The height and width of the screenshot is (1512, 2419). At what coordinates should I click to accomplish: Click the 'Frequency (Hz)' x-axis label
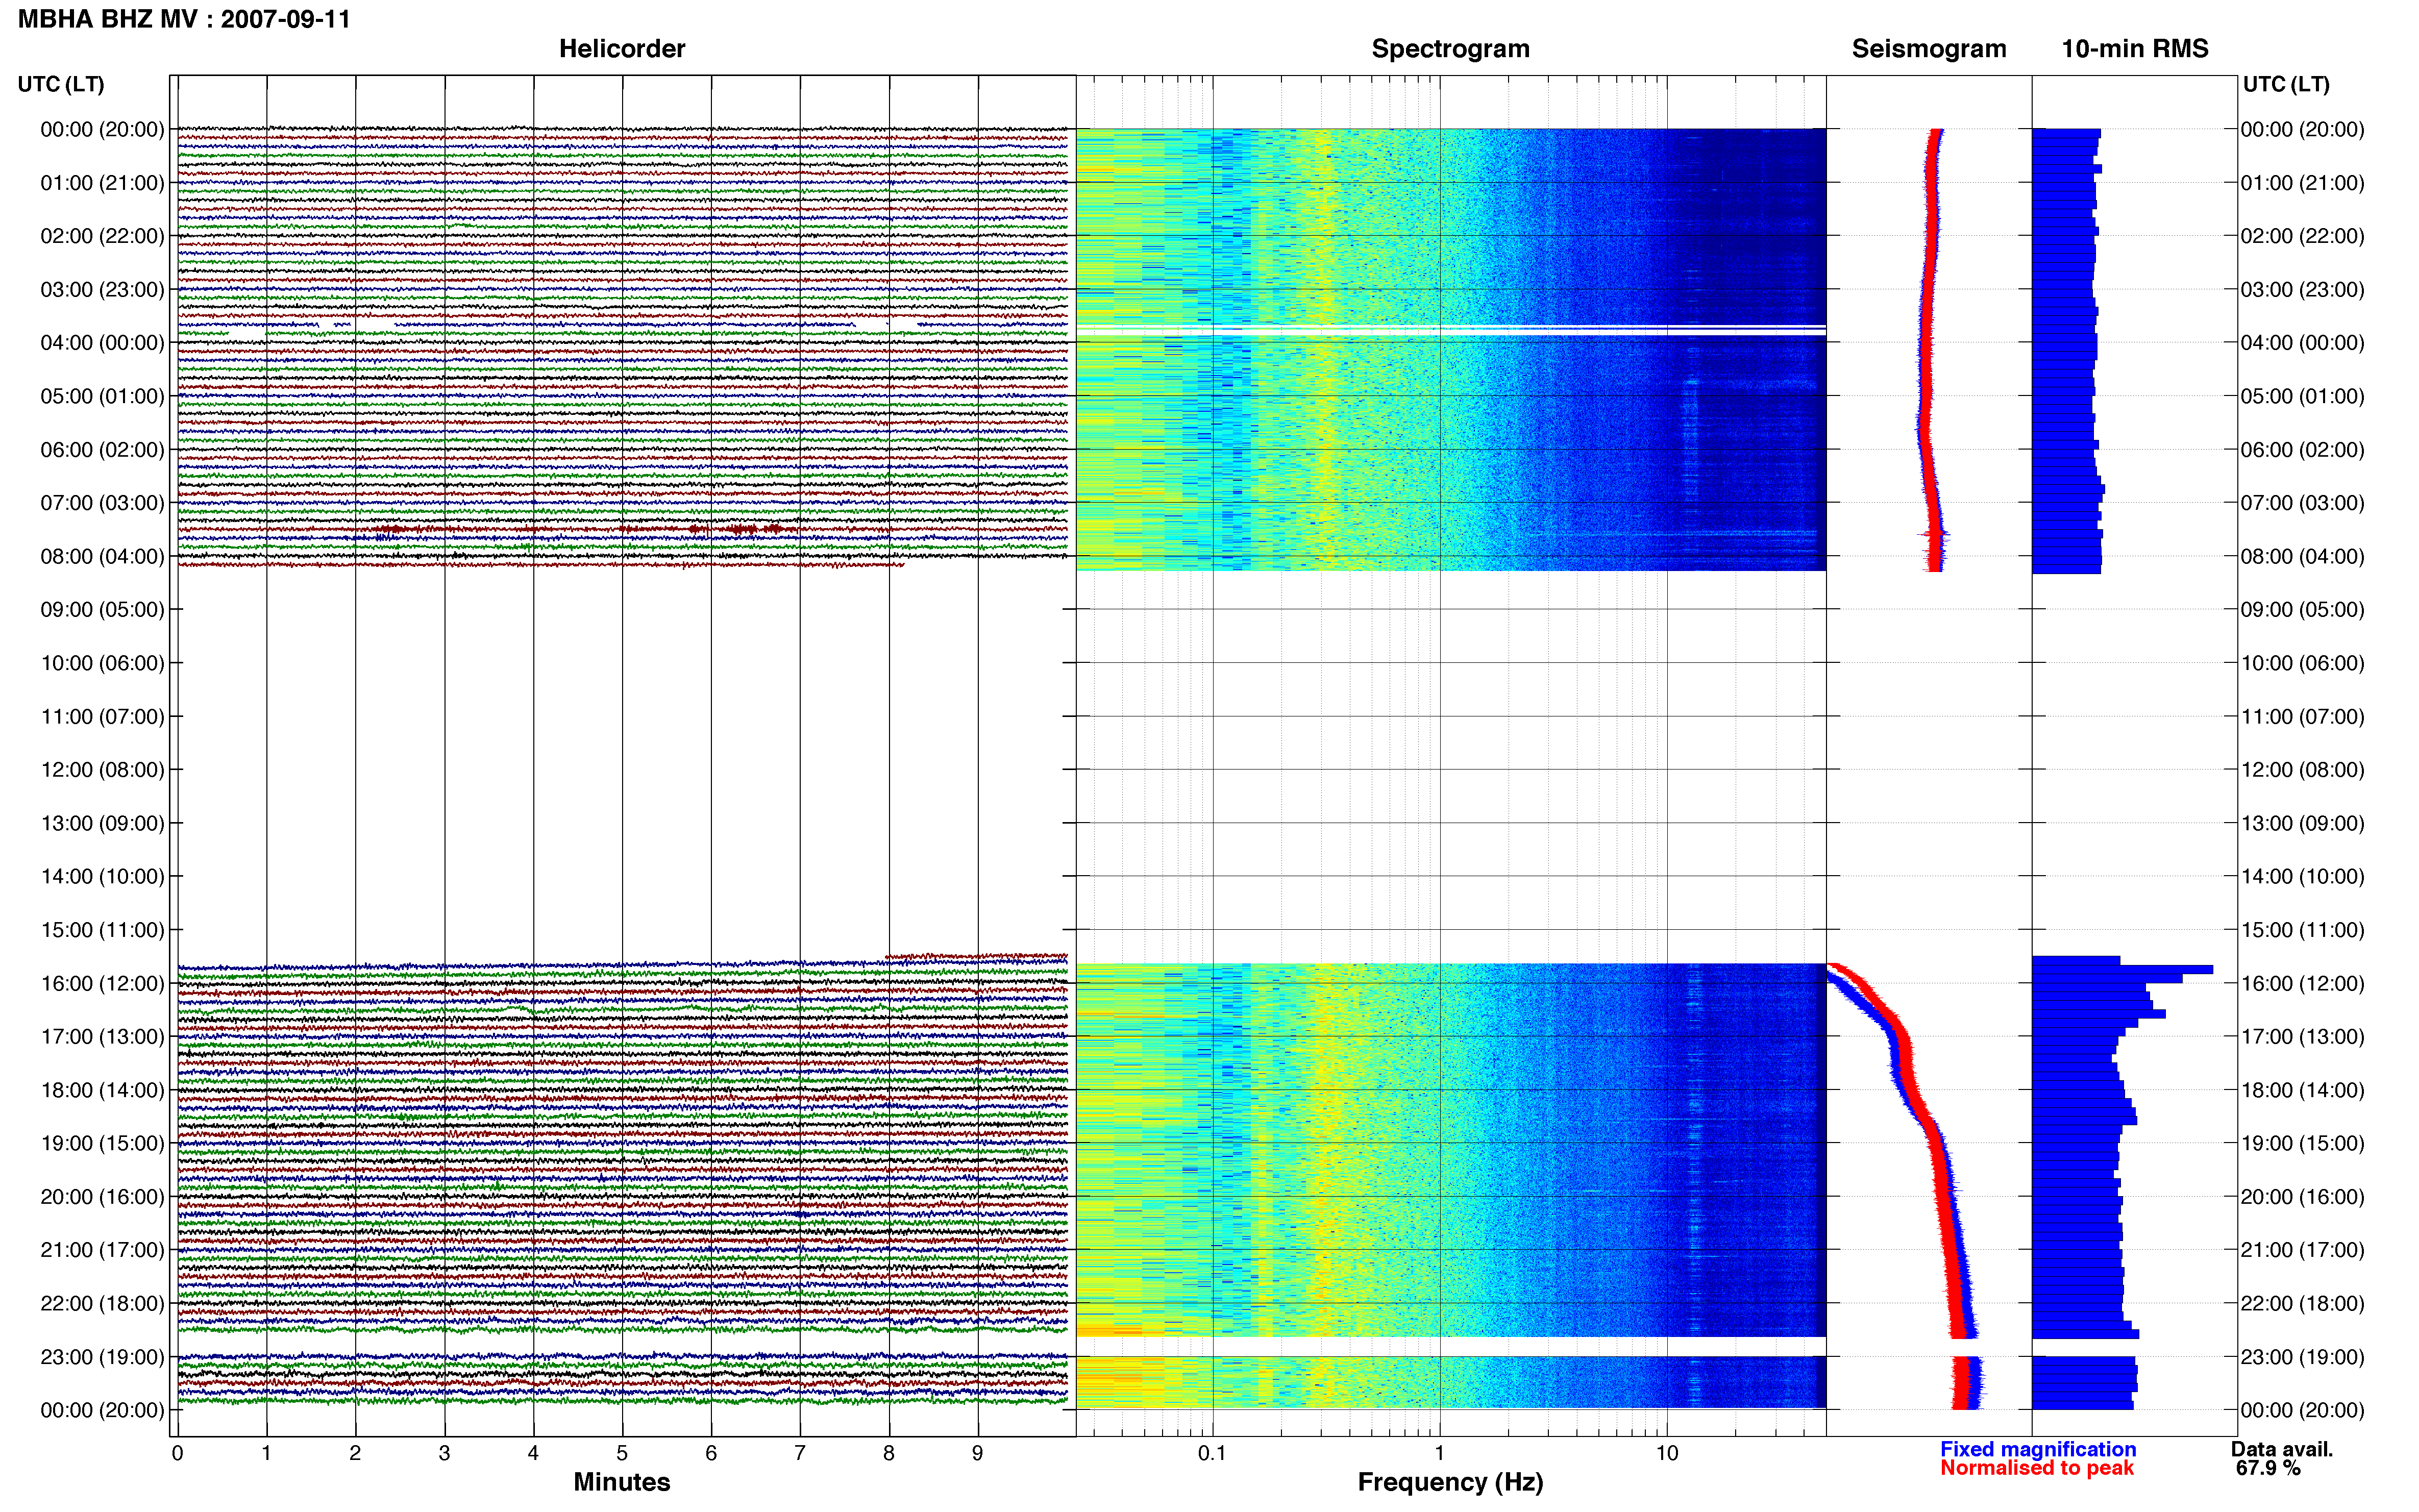pyautogui.click(x=1450, y=1482)
